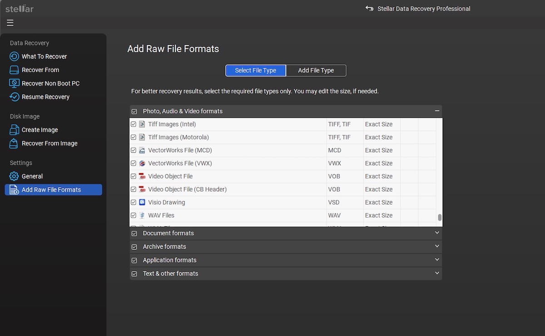Click the Resume Recovery icon
545x336 pixels.
point(14,97)
